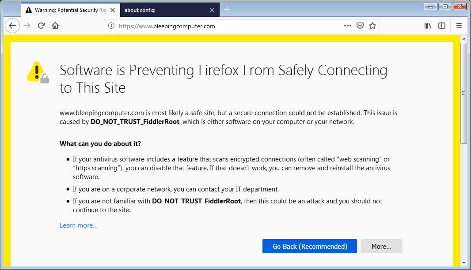The width and height of the screenshot is (471, 270).
Task: Open the application hamburger menu
Action: point(459,26)
